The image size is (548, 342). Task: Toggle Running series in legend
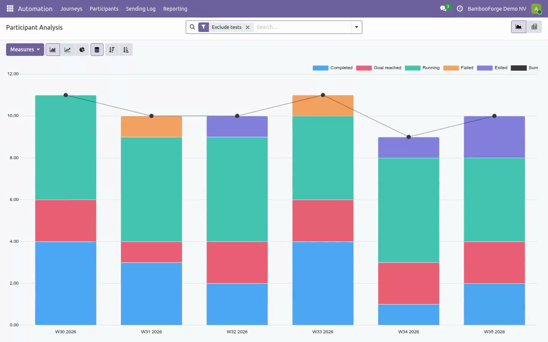[x=422, y=68]
